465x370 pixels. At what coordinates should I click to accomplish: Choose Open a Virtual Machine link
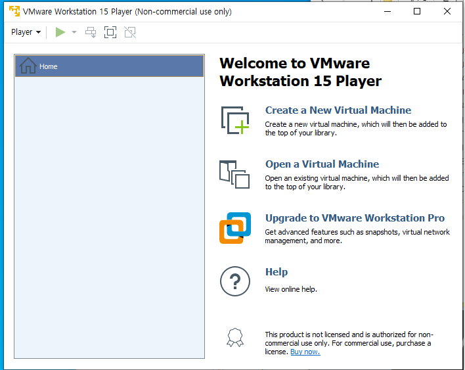coord(322,164)
